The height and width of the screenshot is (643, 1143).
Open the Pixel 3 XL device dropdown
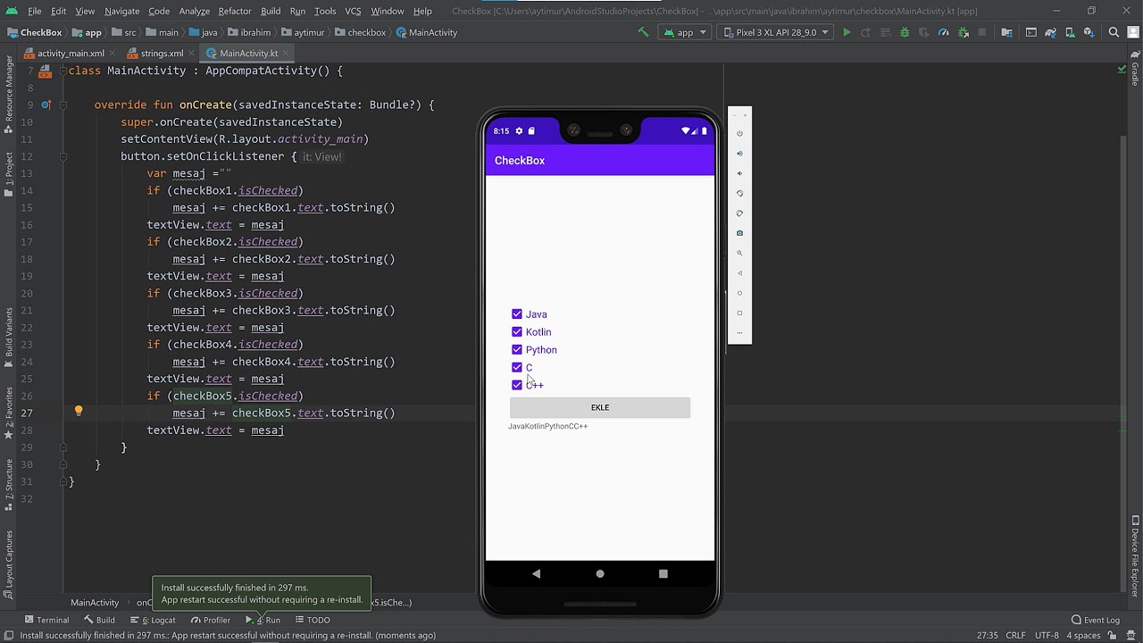775,32
